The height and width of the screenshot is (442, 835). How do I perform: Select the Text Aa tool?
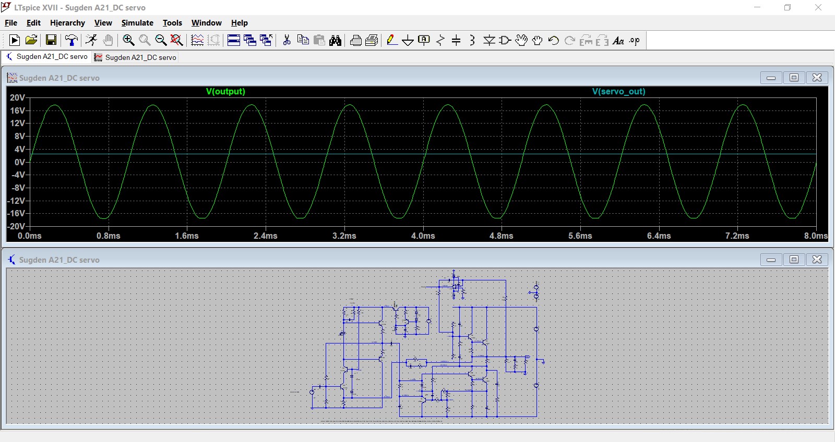point(618,40)
